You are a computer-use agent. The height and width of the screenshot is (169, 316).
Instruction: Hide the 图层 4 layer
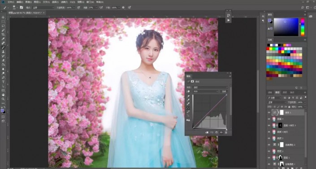(269, 119)
